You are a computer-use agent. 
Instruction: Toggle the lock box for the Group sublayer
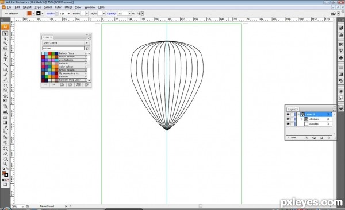pyautogui.click(x=292, y=119)
